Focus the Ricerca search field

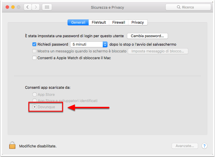pyautogui.click(x=188, y=7)
